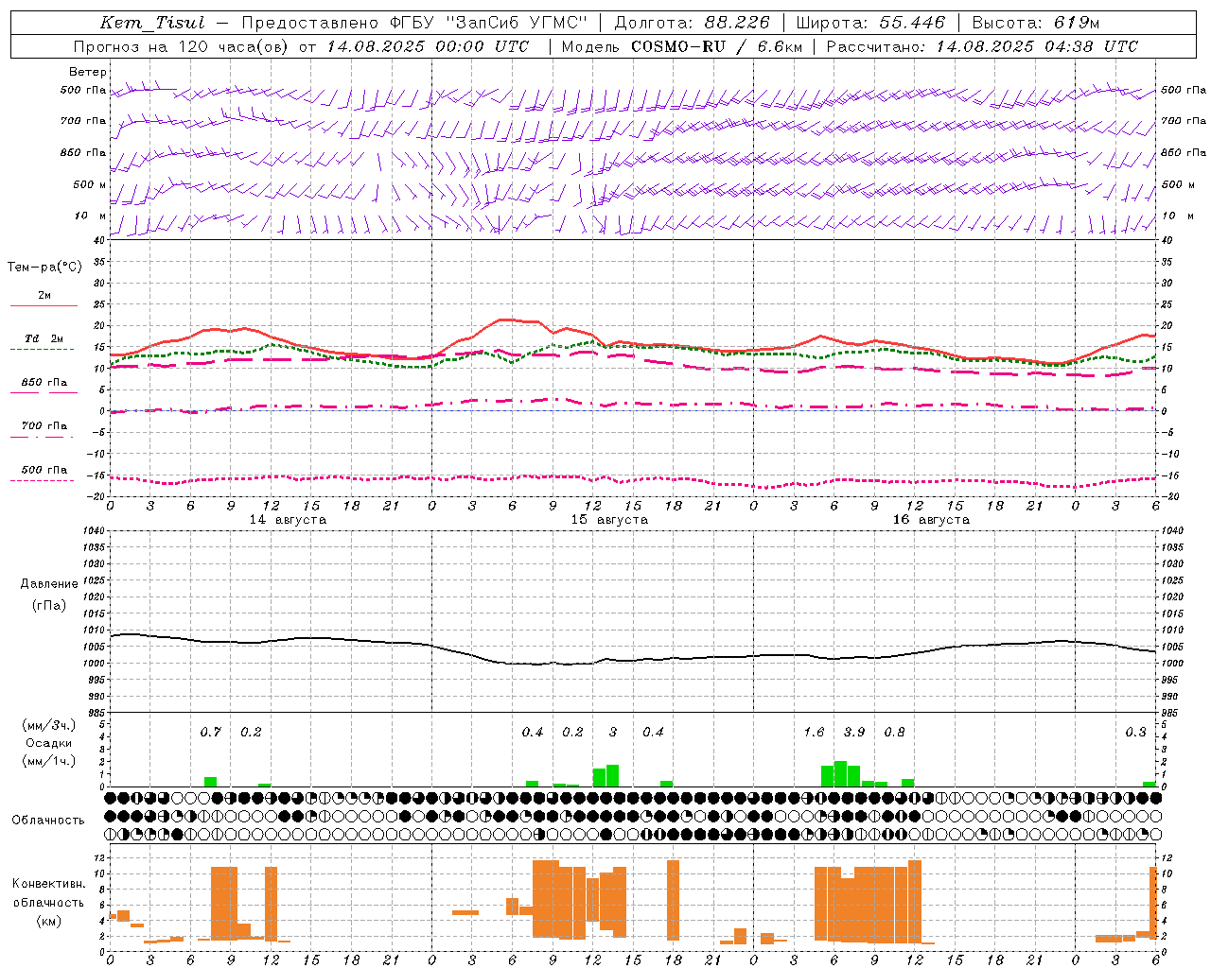Click the '14 августа' date label
Screen dimensions: 1211x968
288,520
